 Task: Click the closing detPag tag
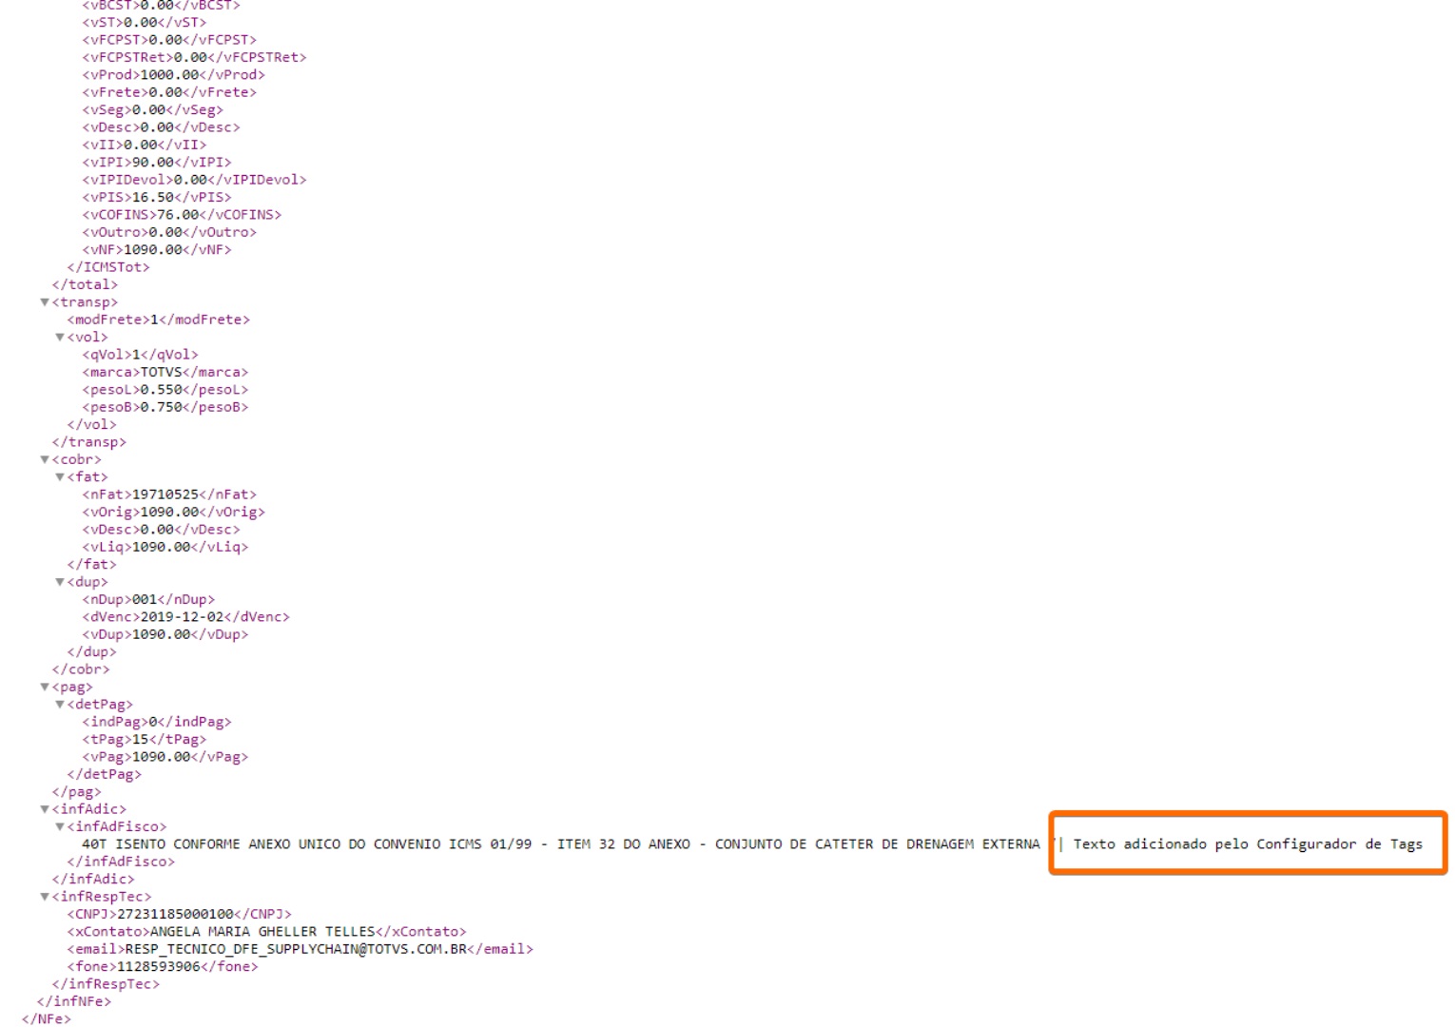click(x=104, y=775)
